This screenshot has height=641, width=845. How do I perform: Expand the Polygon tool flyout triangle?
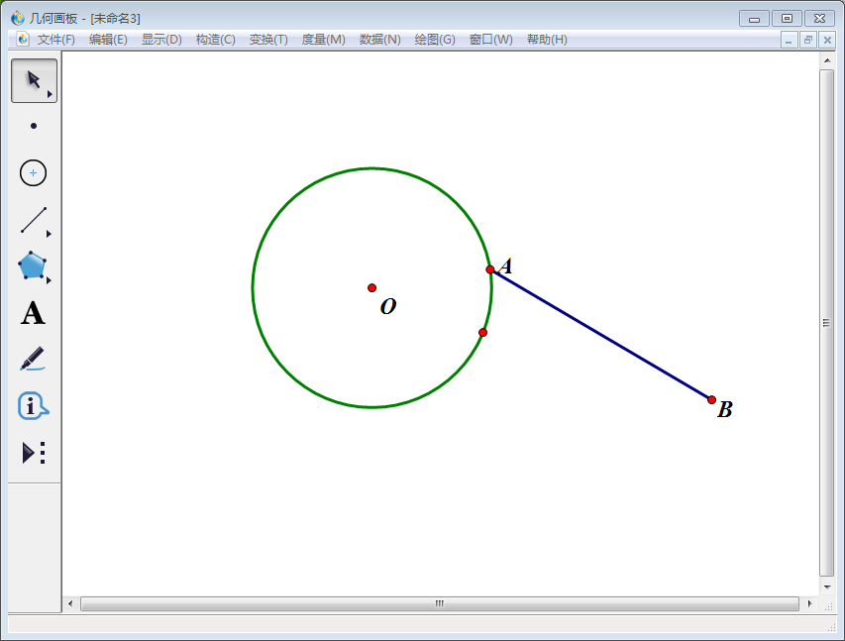(49, 280)
